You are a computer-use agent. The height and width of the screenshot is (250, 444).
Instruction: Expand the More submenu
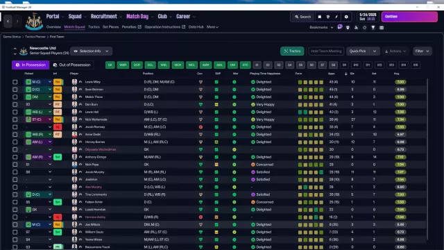coord(212,27)
